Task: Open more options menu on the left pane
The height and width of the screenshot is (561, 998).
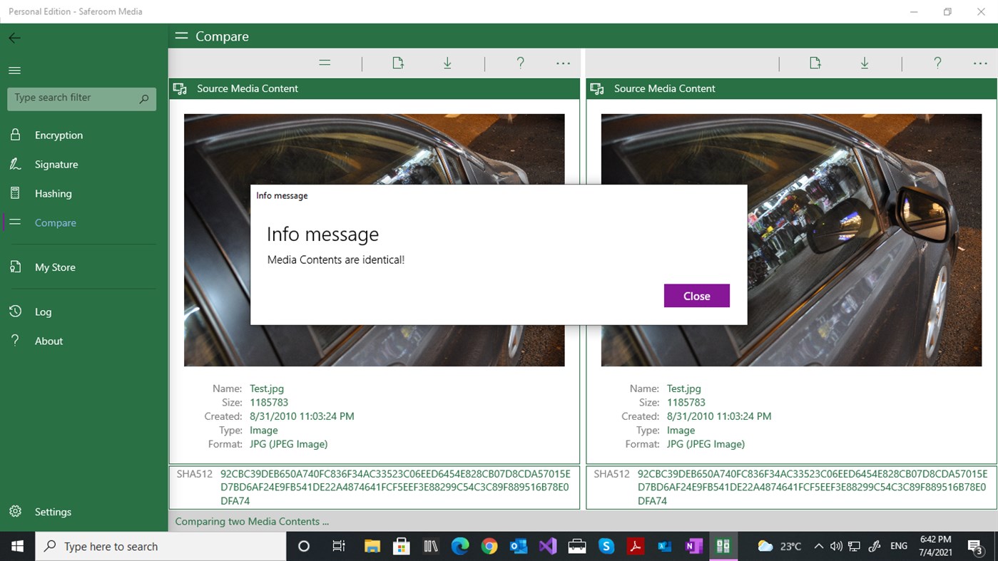Action: pos(563,63)
